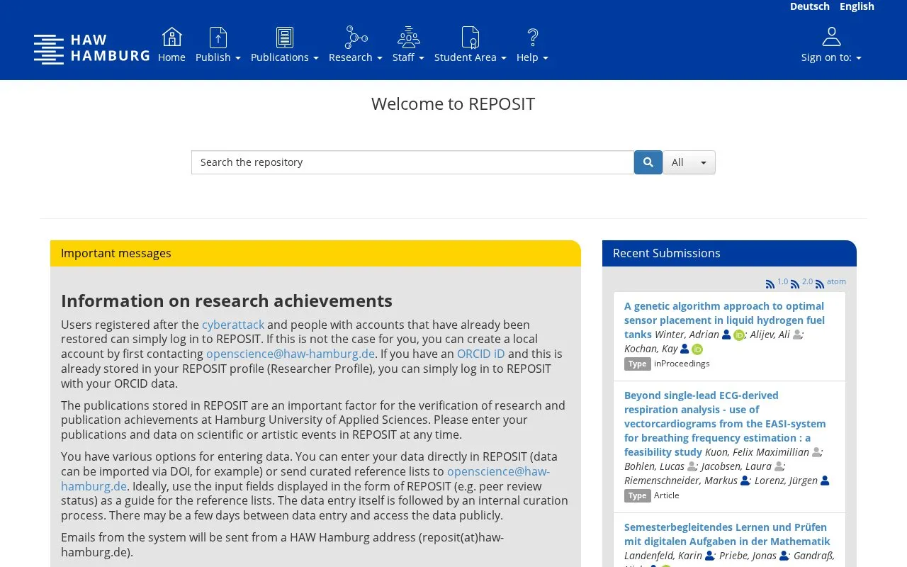
Task: Open the Staff dropdown menu
Action: coord(408,57)
